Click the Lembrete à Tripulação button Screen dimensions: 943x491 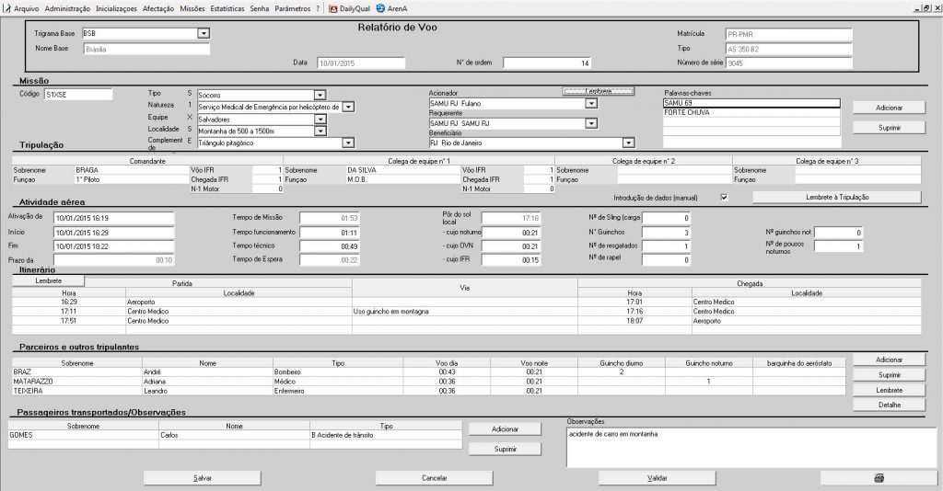point(837,198)
